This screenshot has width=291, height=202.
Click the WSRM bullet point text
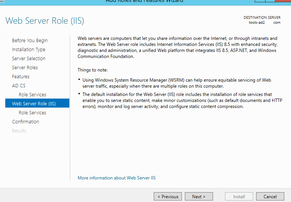pyautogui.click(x=177, y=83)
